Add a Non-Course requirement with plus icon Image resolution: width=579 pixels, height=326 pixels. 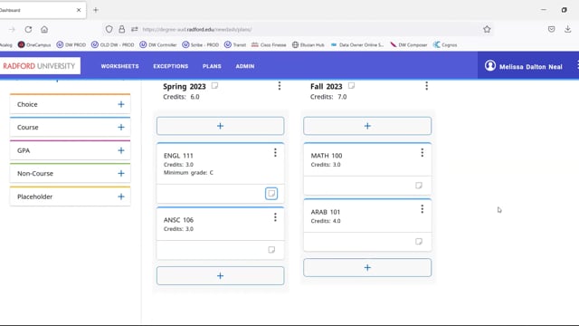121,173
